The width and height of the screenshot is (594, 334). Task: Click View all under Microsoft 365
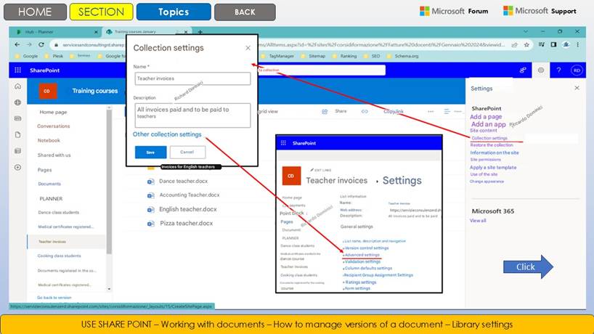pos(478,221)
